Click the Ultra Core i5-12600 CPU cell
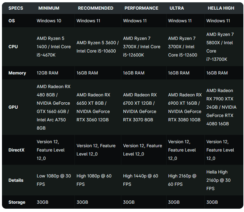244x212 pixels. pos(183,47)
